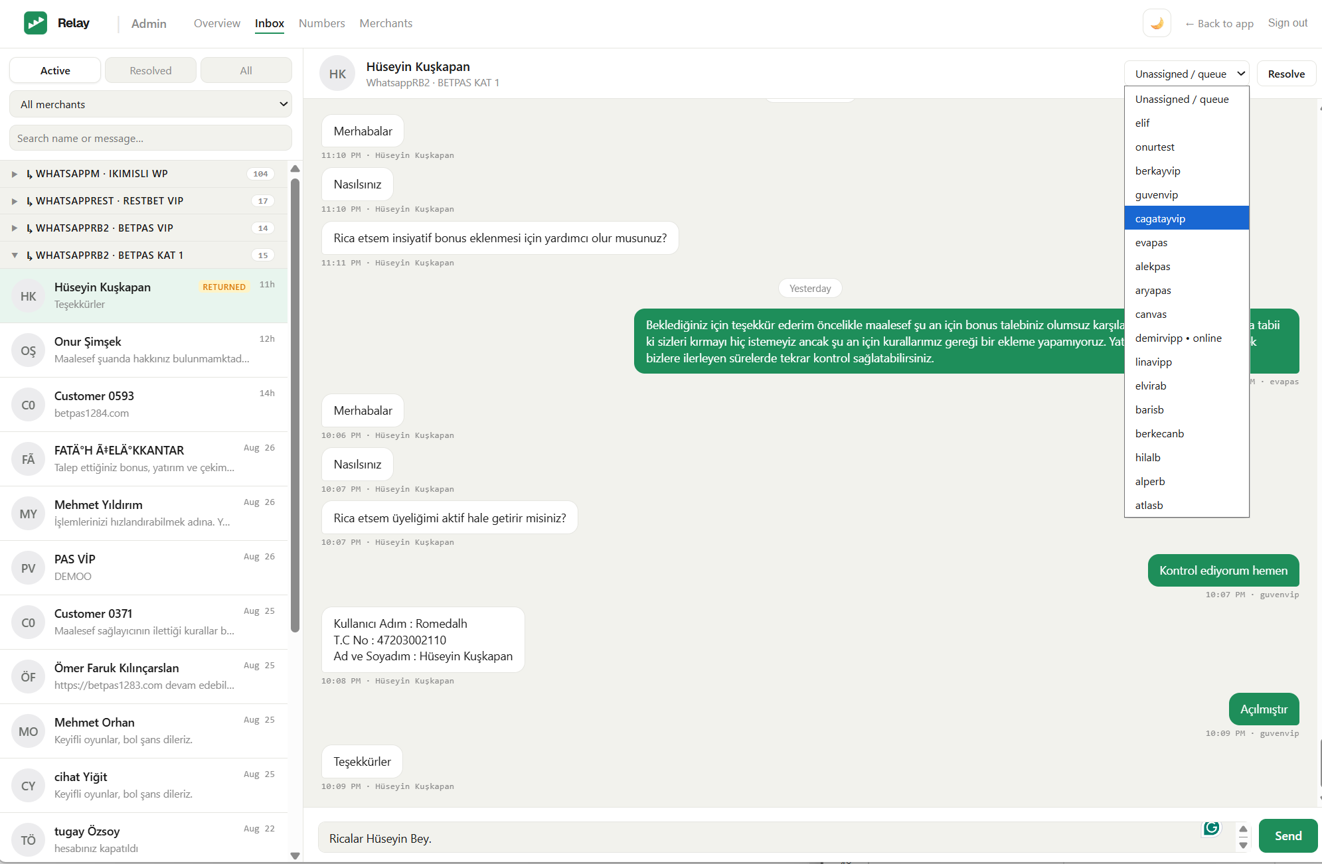Viewport: 1322px width, 864px height.
Task: Expand WHATSAPPREST · RESTBET VIP group
Action: pos(143,201)
